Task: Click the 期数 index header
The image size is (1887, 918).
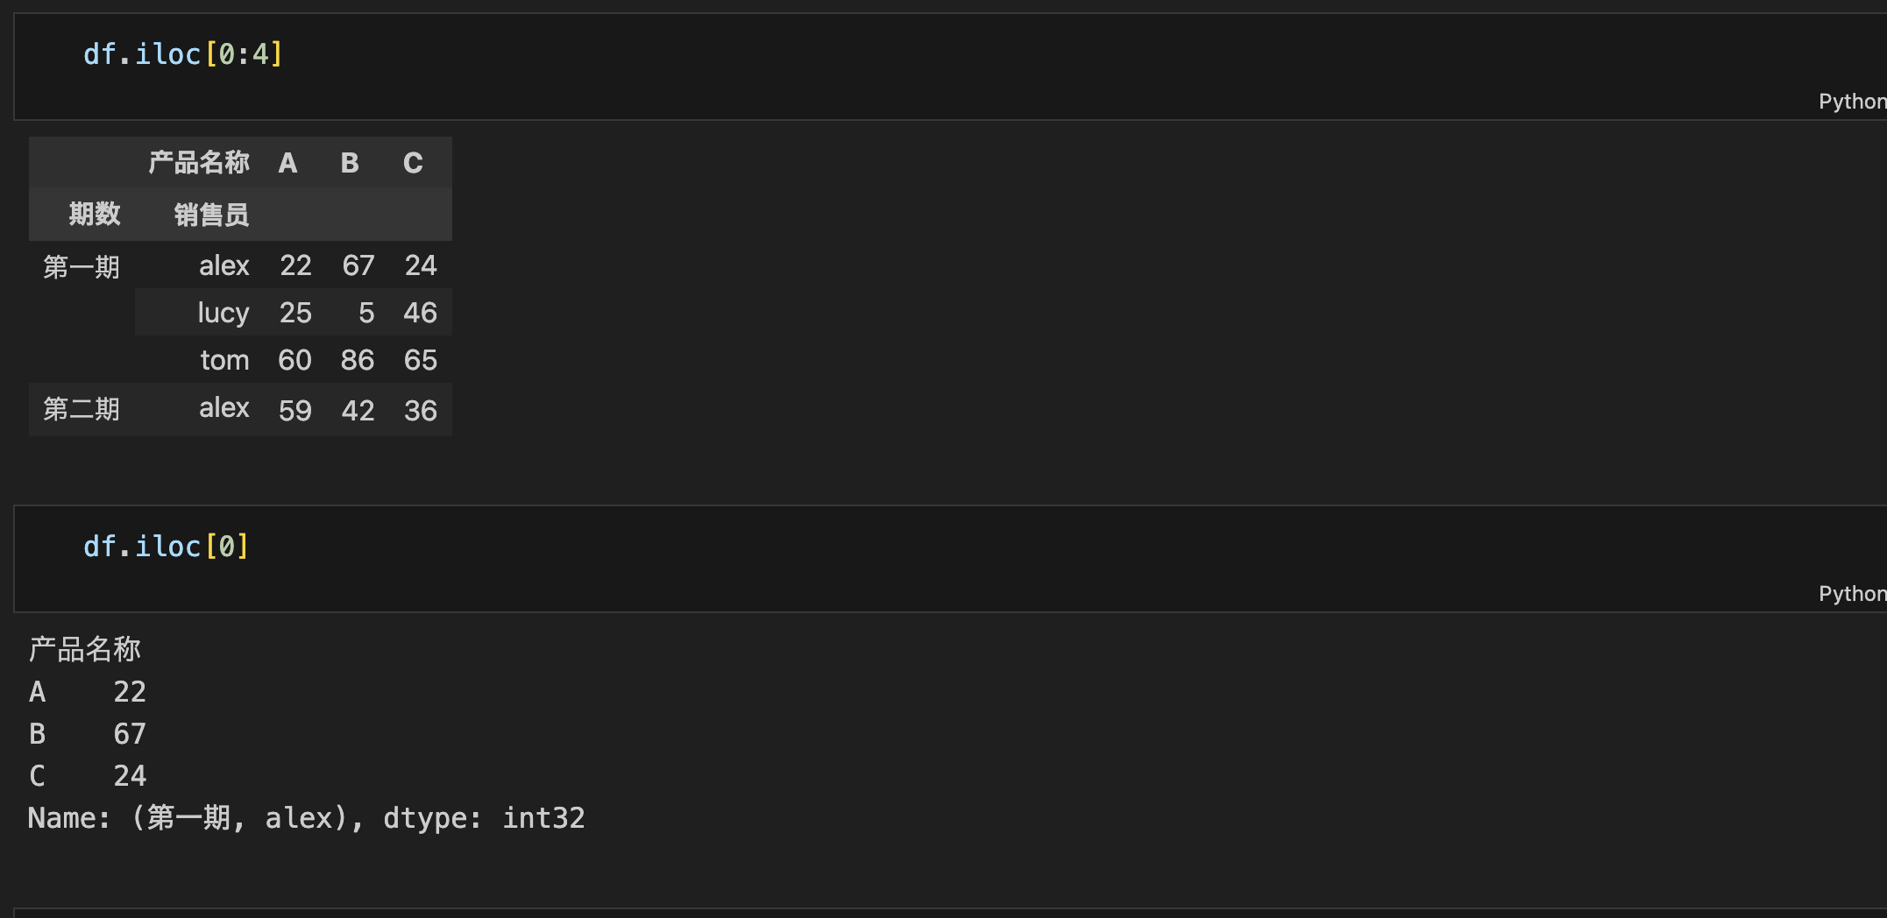Action: [x=95, y=214]
